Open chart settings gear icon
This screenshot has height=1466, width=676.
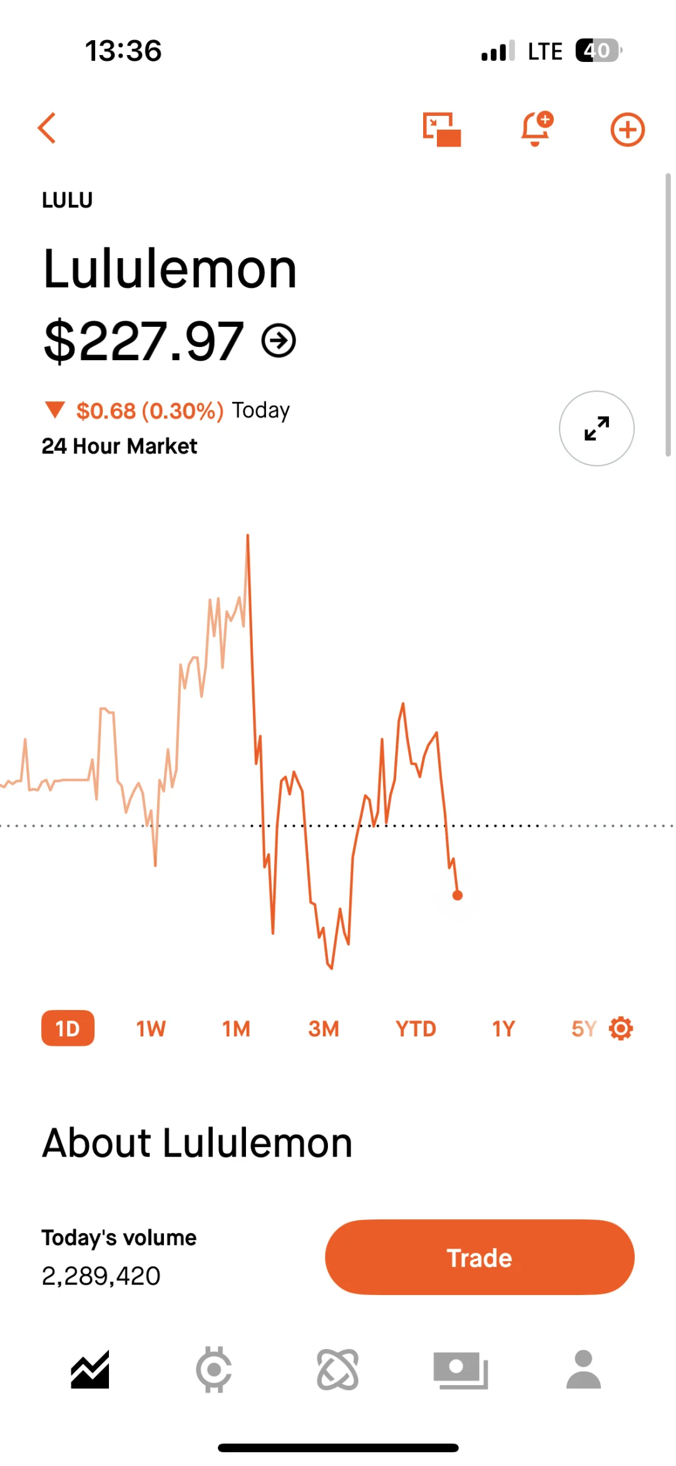(x=621, y=1028)
